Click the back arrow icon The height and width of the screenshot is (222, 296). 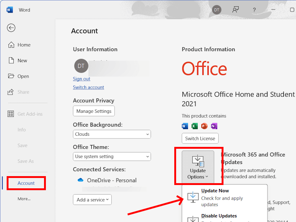click(x=11, y=28)
